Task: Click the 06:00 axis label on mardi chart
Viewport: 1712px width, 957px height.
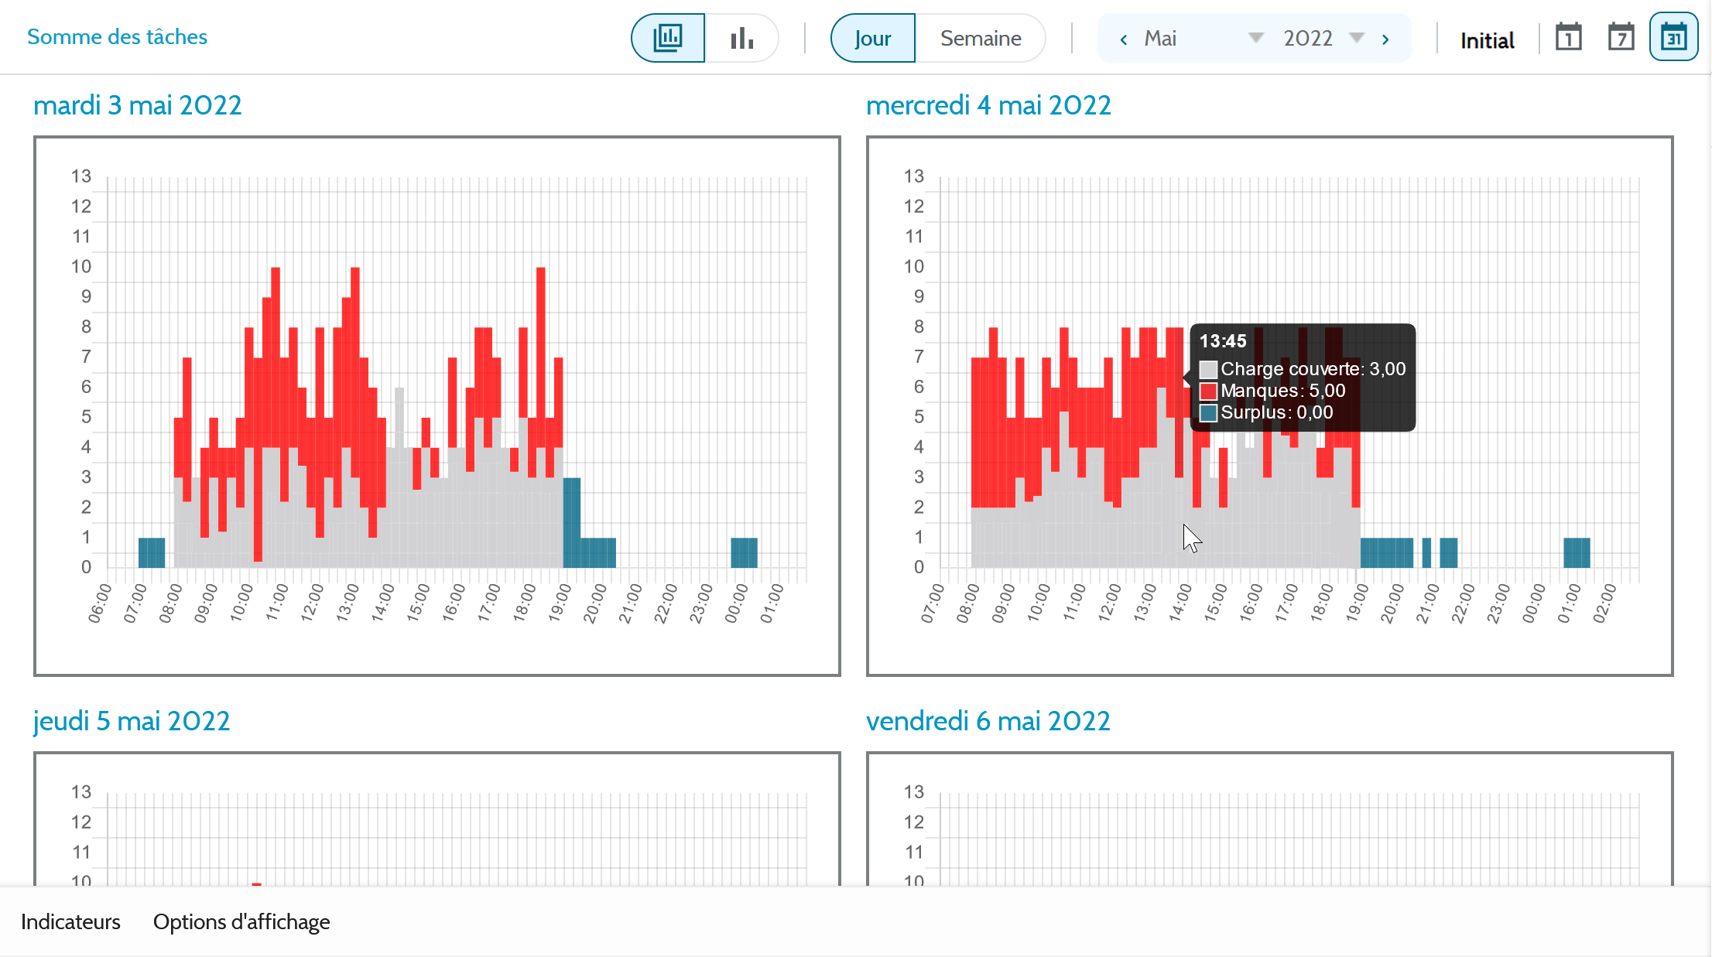Action: 100,604
